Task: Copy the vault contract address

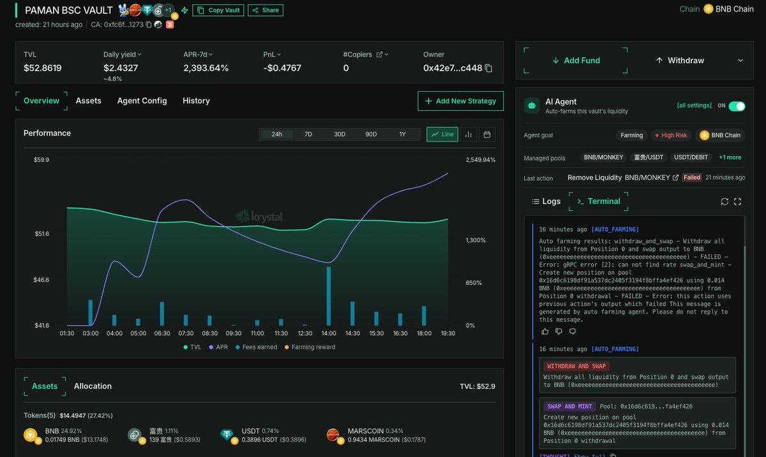Action: [149, 25]
